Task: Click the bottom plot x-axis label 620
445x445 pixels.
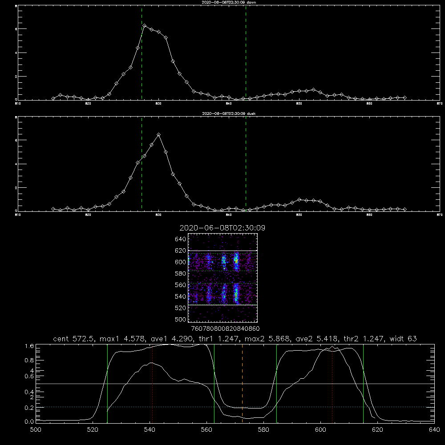Action: click(377, 430)
